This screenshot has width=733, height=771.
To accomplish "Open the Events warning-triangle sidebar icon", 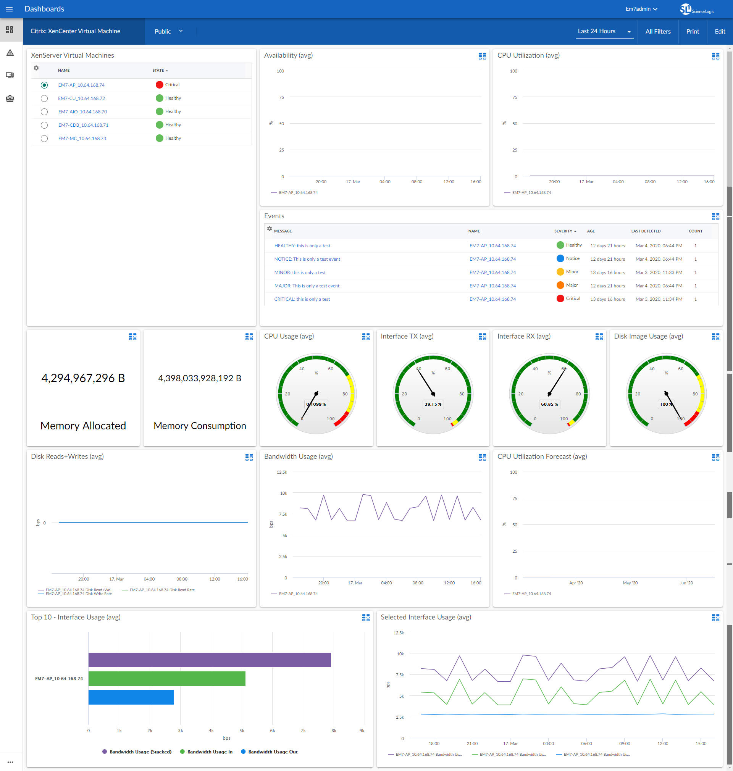I will click(x=10, y=53).
